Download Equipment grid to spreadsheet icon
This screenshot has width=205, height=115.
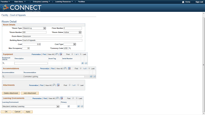pos(61,54)
